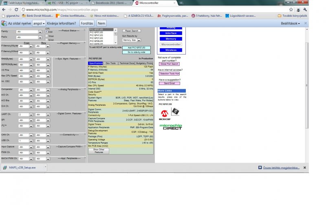Click the Selection Tools Home button
This screenshot has width=326, height=205.
(169, 74)
